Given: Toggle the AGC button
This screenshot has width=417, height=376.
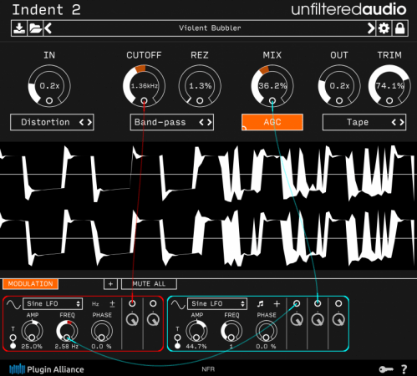Looking at the screenshot, I should coord(272,122).
